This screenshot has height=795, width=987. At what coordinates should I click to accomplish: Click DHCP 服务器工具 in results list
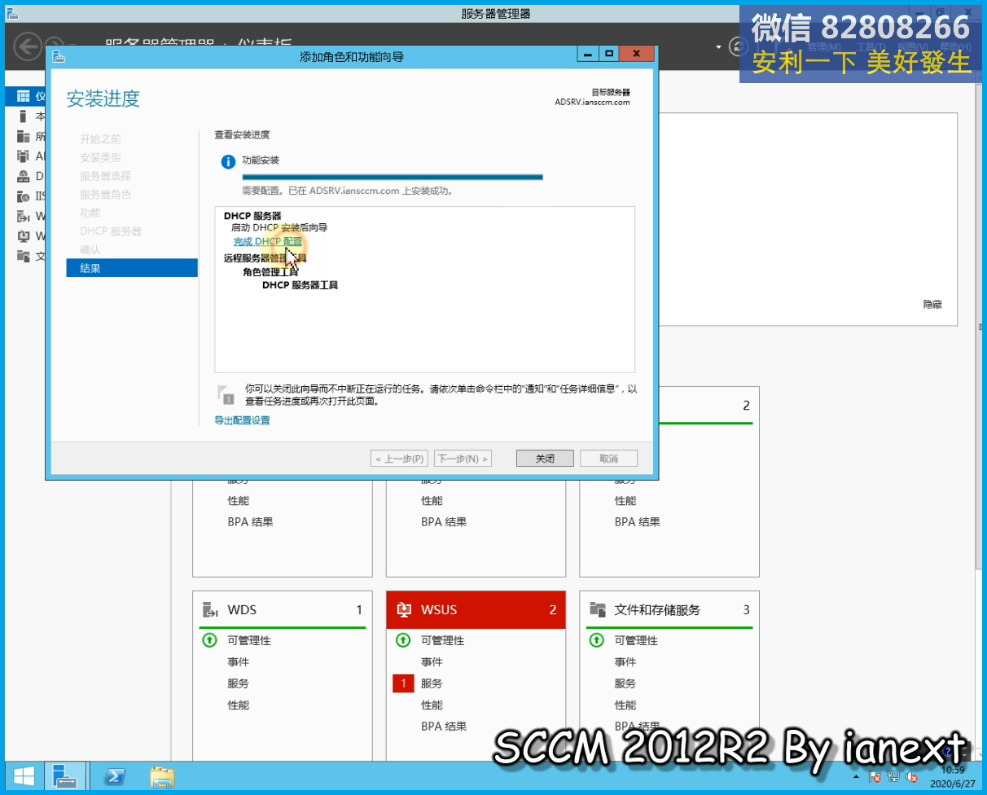300,285
